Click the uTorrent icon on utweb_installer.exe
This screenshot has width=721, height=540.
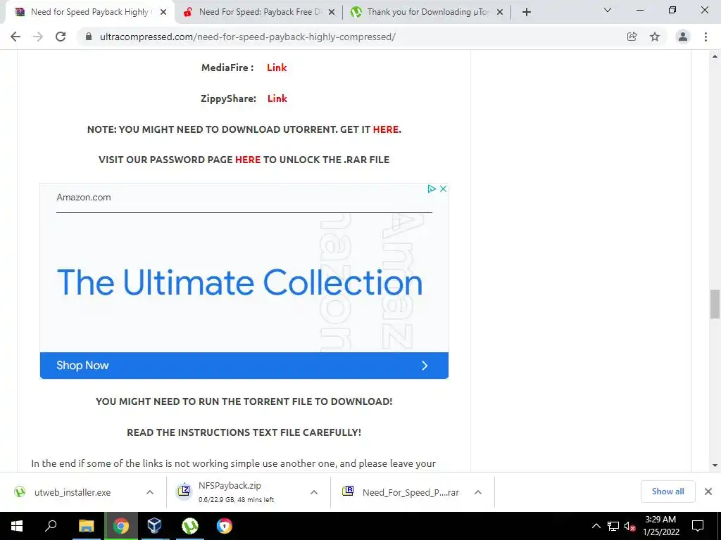20,491
